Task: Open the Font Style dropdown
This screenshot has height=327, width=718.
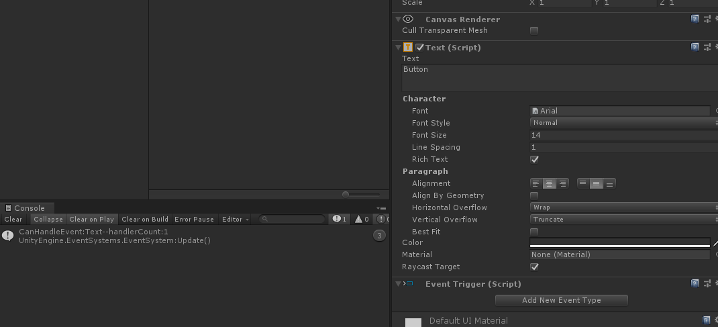Action: tap(623, 123)
